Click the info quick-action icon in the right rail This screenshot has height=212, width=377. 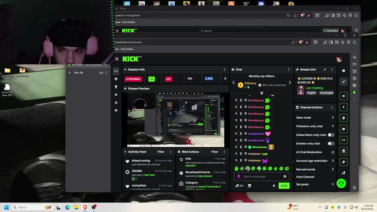pos(343,71)
